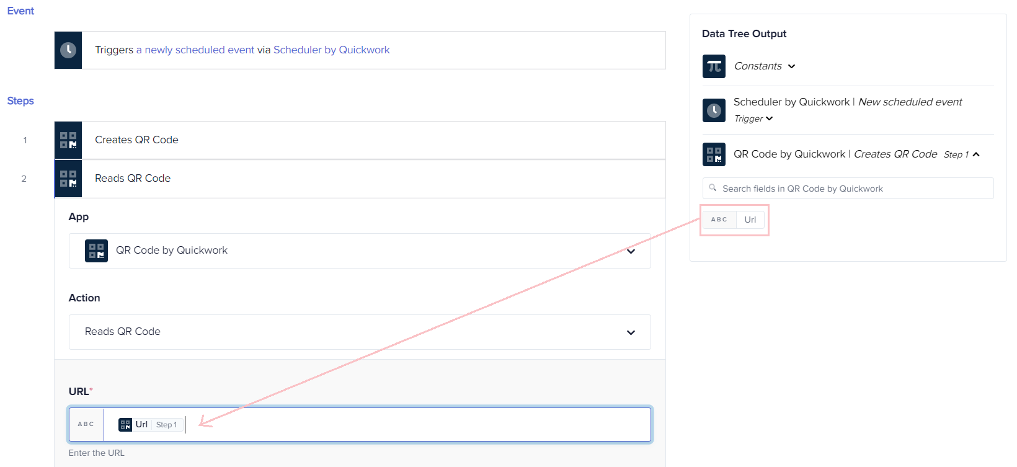Expand the Constants section
The image size is (1017, 467).
(x=792, y=66)
